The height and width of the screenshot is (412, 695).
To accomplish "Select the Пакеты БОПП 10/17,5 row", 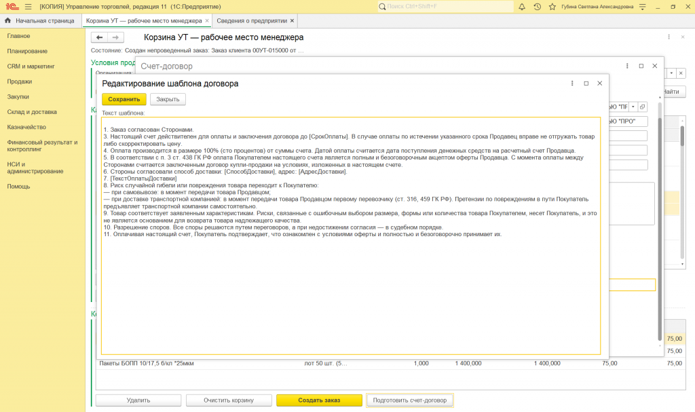I will (390, 363).
